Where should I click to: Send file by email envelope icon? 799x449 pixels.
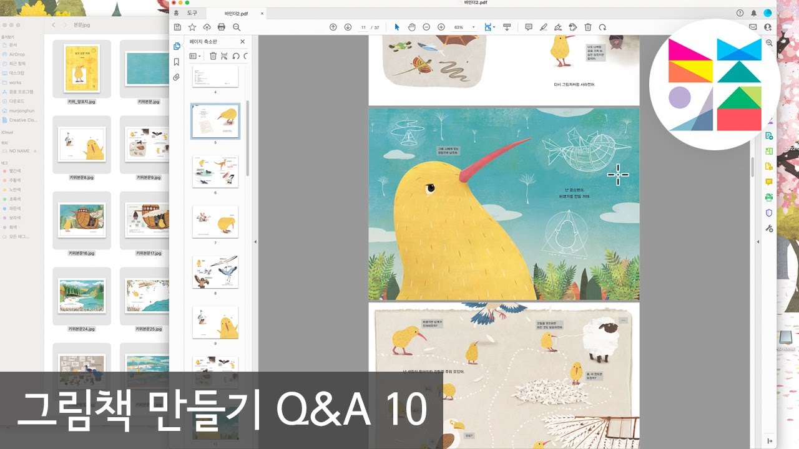pyautogui.click(x=753, y=27)
